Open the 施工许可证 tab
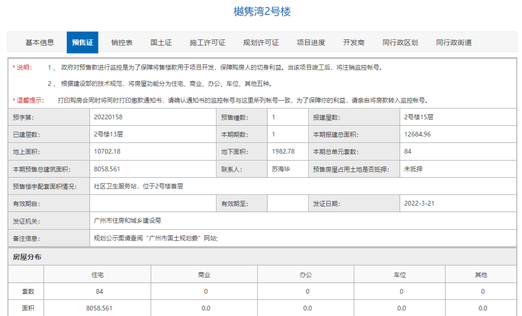 point(207,42)
